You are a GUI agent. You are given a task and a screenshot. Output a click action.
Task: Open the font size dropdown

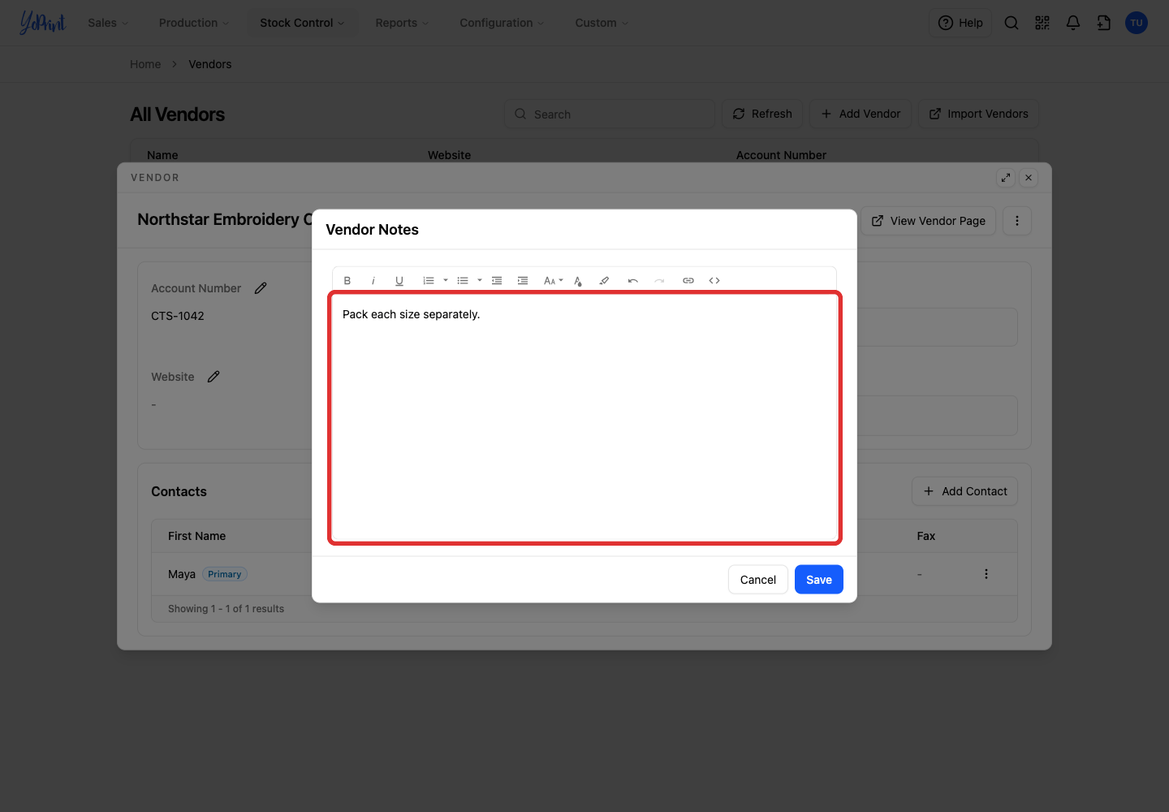click(553, 281)
